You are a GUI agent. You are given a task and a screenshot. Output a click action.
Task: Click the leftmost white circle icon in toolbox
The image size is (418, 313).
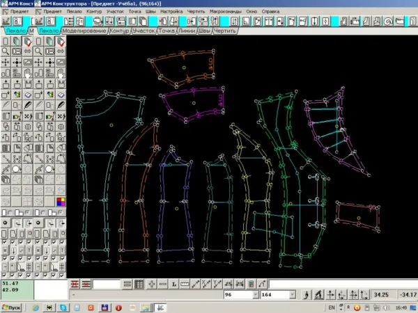(17, 169)
